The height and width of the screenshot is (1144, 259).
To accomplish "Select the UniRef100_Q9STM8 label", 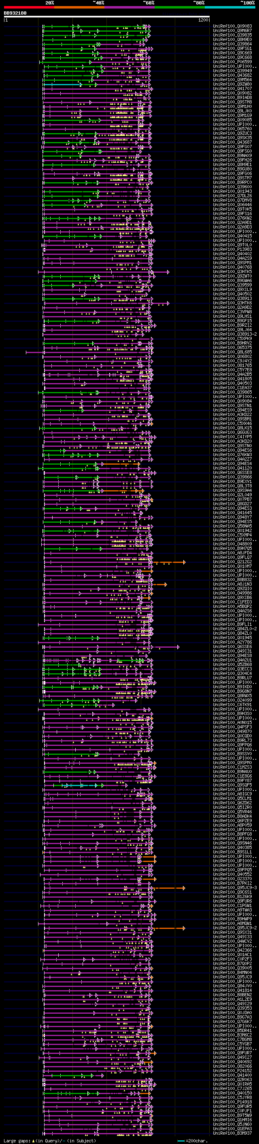I will (x=232, y=102).
